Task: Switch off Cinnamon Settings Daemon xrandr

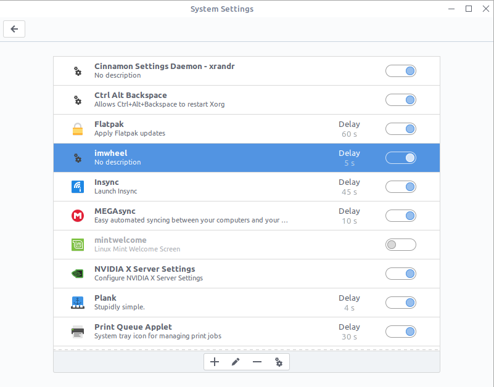Action: [x=400, y=71]
